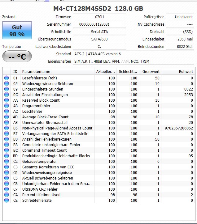Image resolution: width=197 pixels, height=224 pixels.
Task: Click the Rohwert column header
Action: [178, 72]
